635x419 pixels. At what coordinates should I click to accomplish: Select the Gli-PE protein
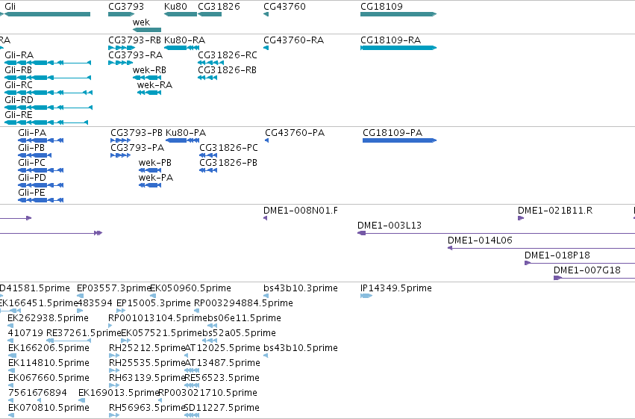[31, 193]
